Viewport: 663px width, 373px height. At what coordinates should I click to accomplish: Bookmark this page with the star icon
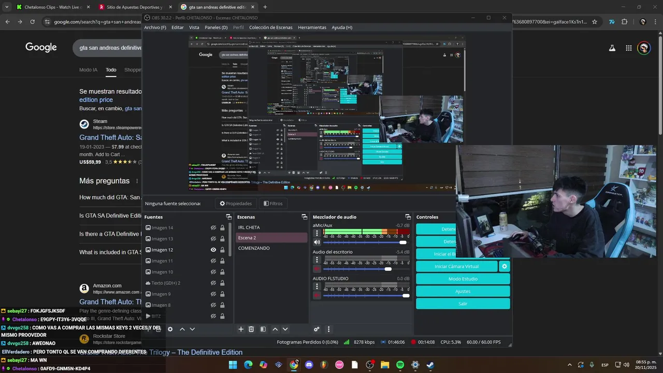595,22
